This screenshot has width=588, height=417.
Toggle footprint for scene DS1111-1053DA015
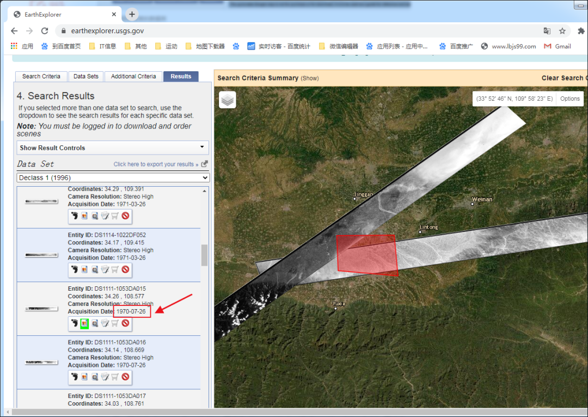pos(75,323)
